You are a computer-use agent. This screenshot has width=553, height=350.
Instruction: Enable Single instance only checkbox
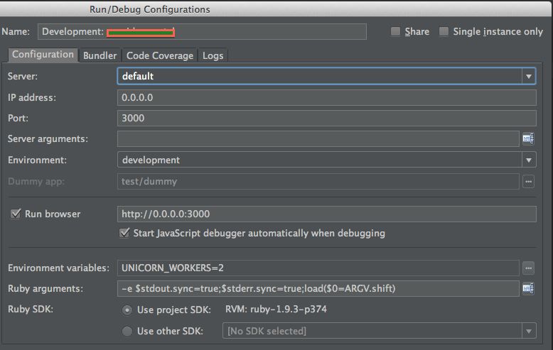(x=444, y=31)
